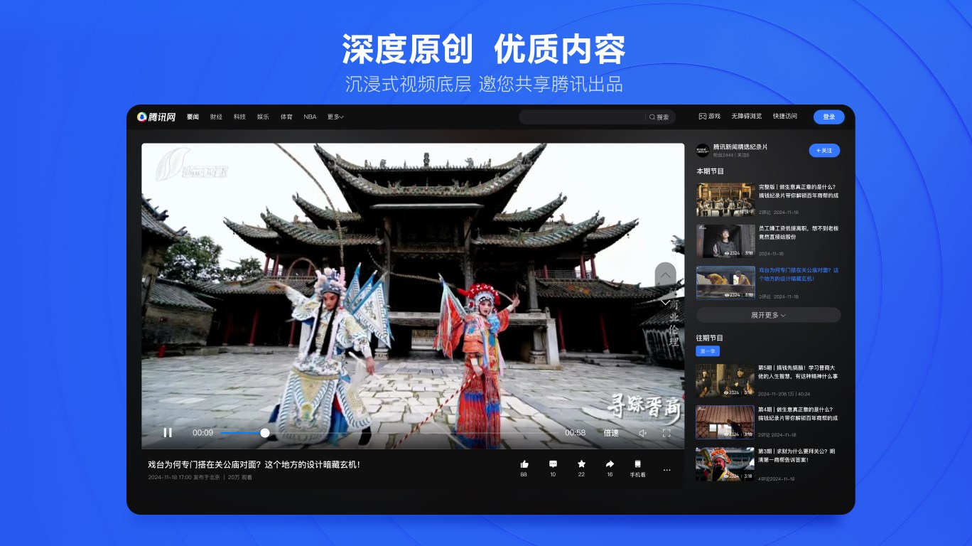Click the total duration 00:58 label
Screen dimensions: 972x546
click(575, 433)
